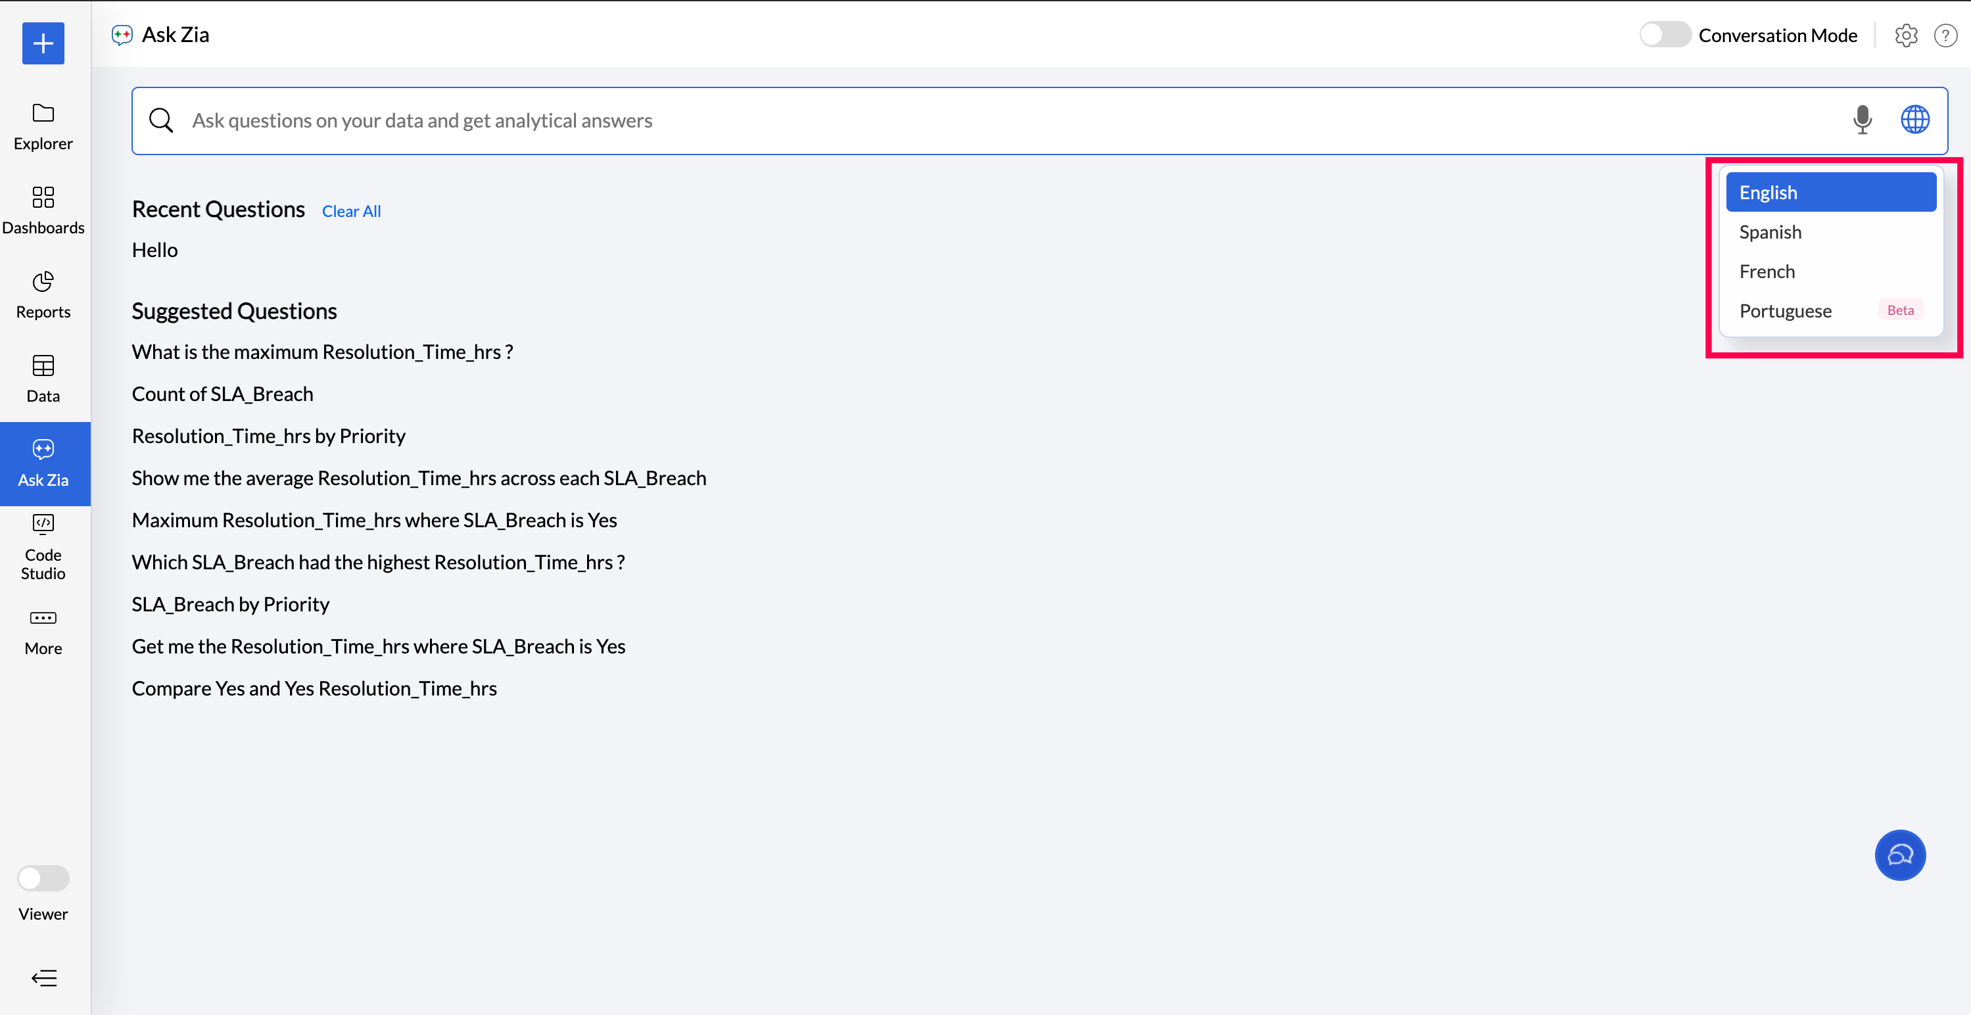Viewport: 1971px width, 1015px height.
Task: Click the blue plus create button
Action: (x=43, y=43)
